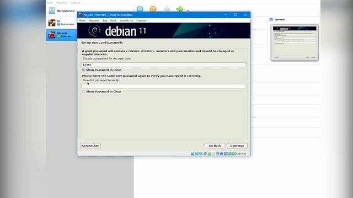Open the dropdown arrow beside the green Show arrow
The image size is (353, 198).
click(188, 10)
